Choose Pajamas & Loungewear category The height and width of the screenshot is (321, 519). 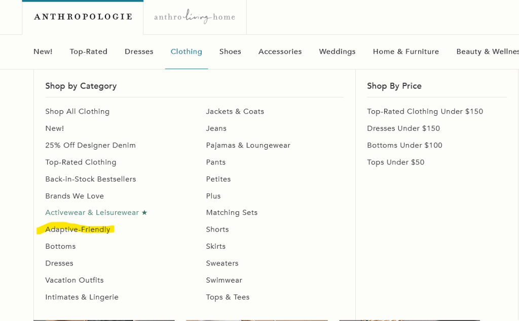point(248,145)
